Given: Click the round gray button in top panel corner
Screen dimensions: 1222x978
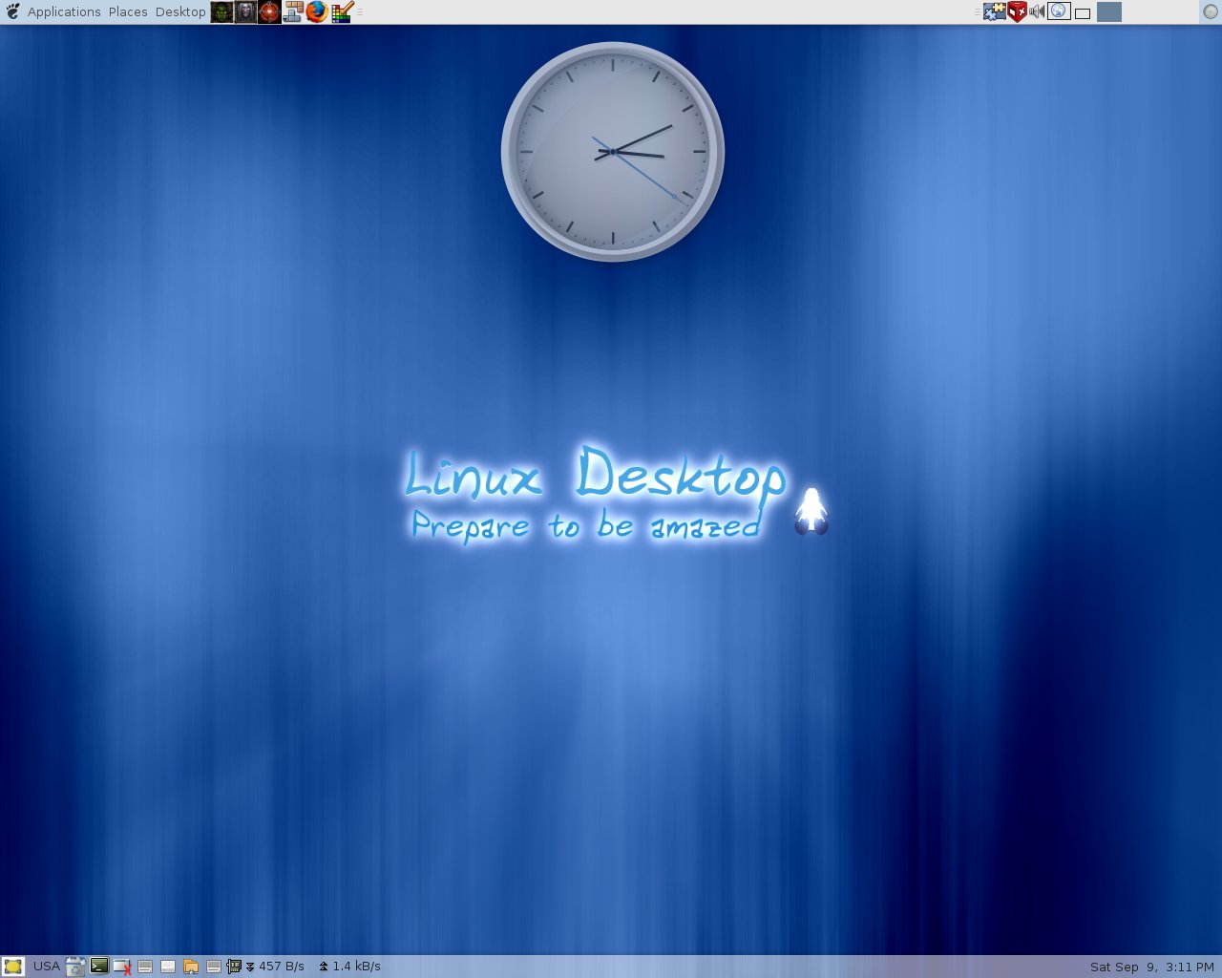Looking at the screenshot, I should [1211, 11].
